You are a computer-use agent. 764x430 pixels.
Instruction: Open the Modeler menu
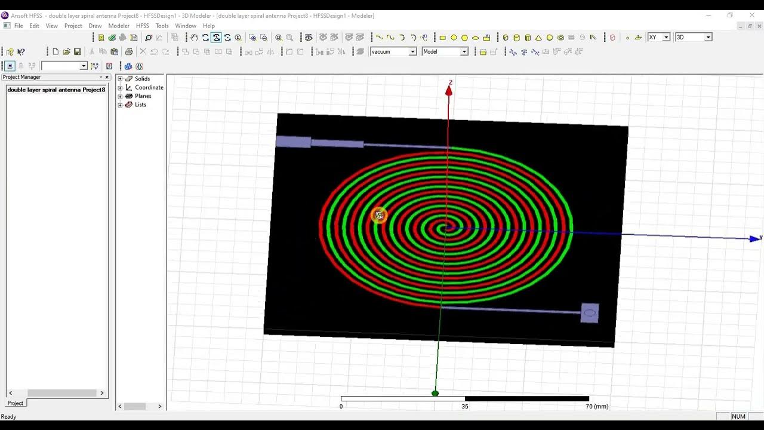click(x=119, y=26)
